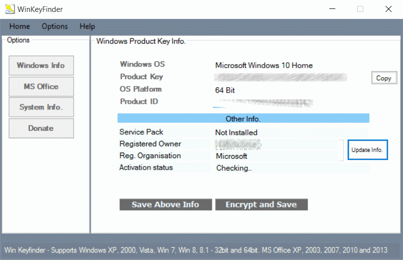The width and height of the screenshot is (403, 260).
Task: Click the Reg. Organisation Microsoft field
Action: [x=276, y=156]
